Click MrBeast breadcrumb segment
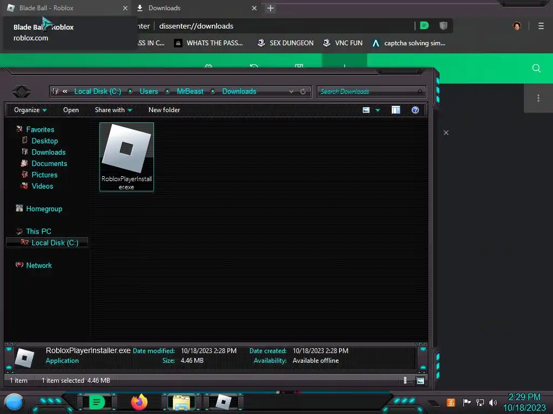Viewport: 553px width, 414px height. point(190,91)
